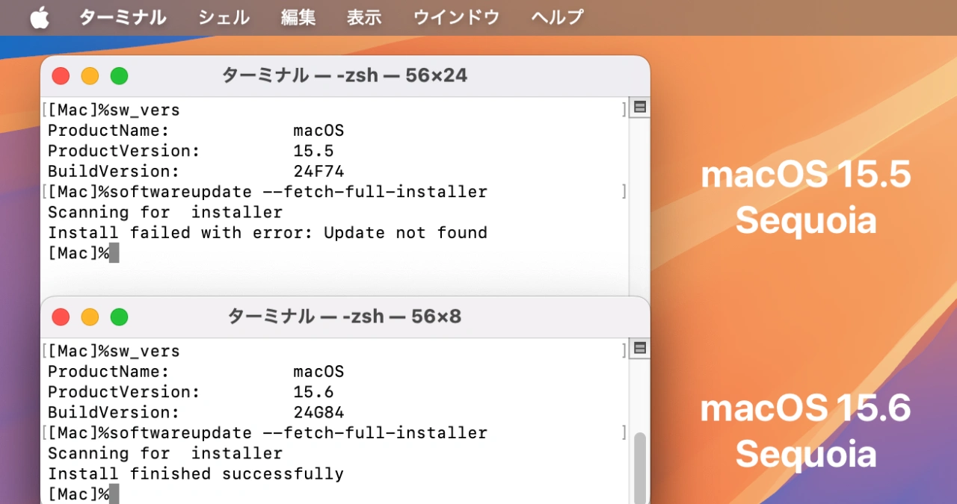Enter full screen on the 56×24 terminal window
Viewport: 957px width, 504px height.
click(118, 75)
